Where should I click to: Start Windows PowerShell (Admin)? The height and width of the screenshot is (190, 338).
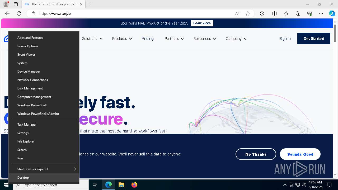44,114
